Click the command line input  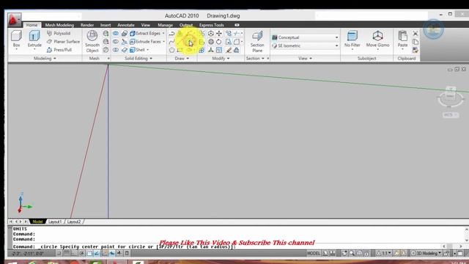pyautogui.click(x=227, y=247)
